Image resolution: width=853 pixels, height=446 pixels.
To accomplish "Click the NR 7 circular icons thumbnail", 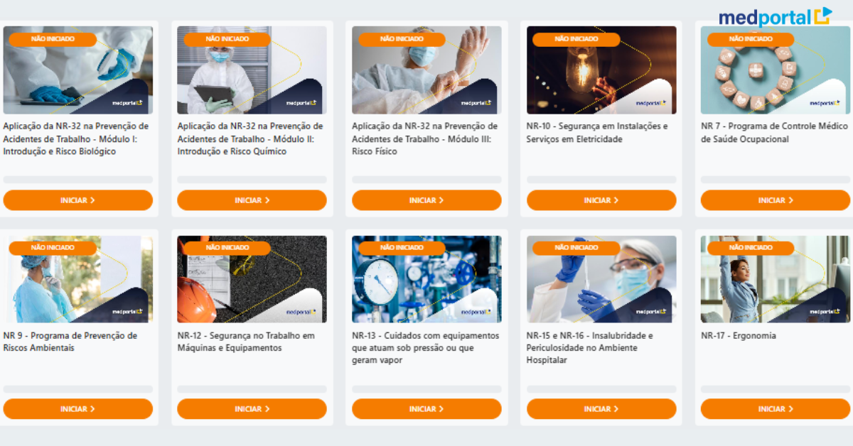I will coord(776,70).
